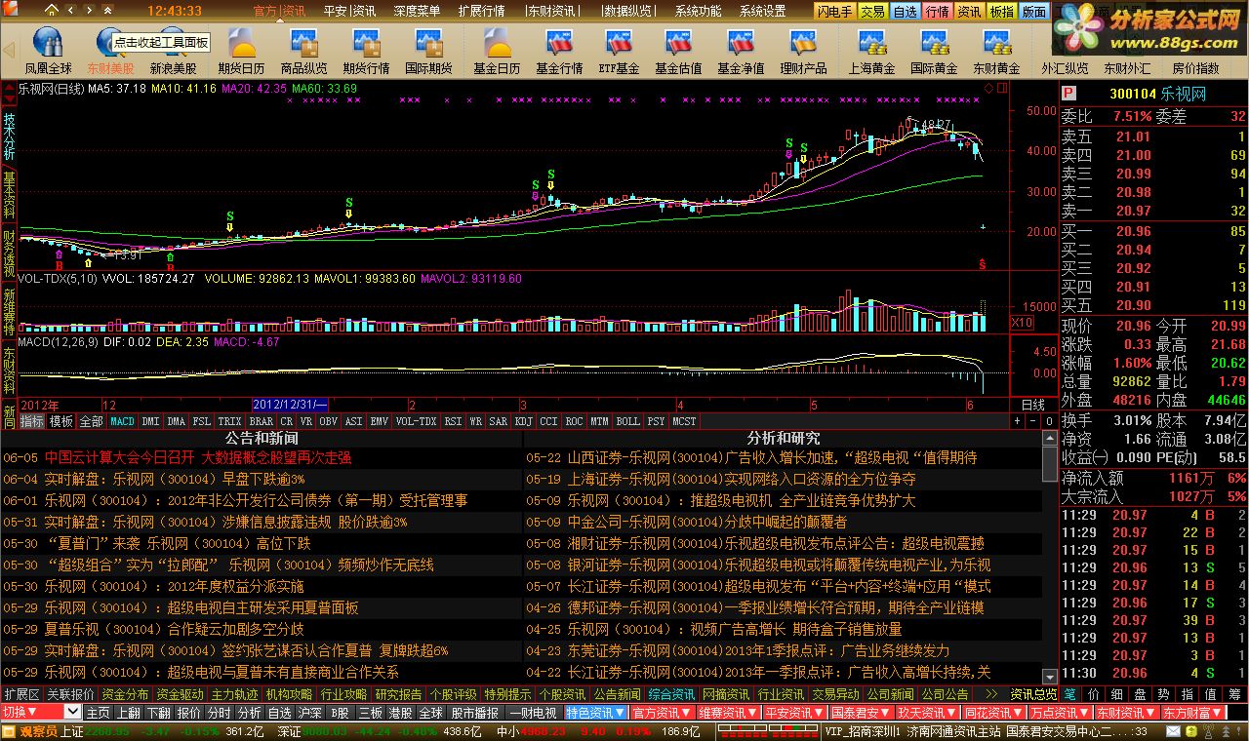Click the minus zoom button under chart
Image resolution: width=1249 pixels, height=741 pixels.
point(1032,421)
